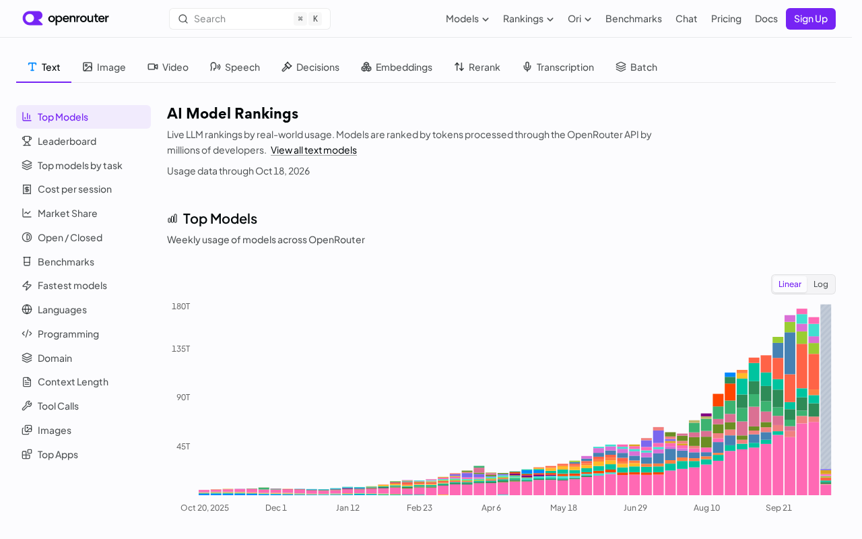
Task: Click the Rerank arrows icon
Action: point(459,67)
